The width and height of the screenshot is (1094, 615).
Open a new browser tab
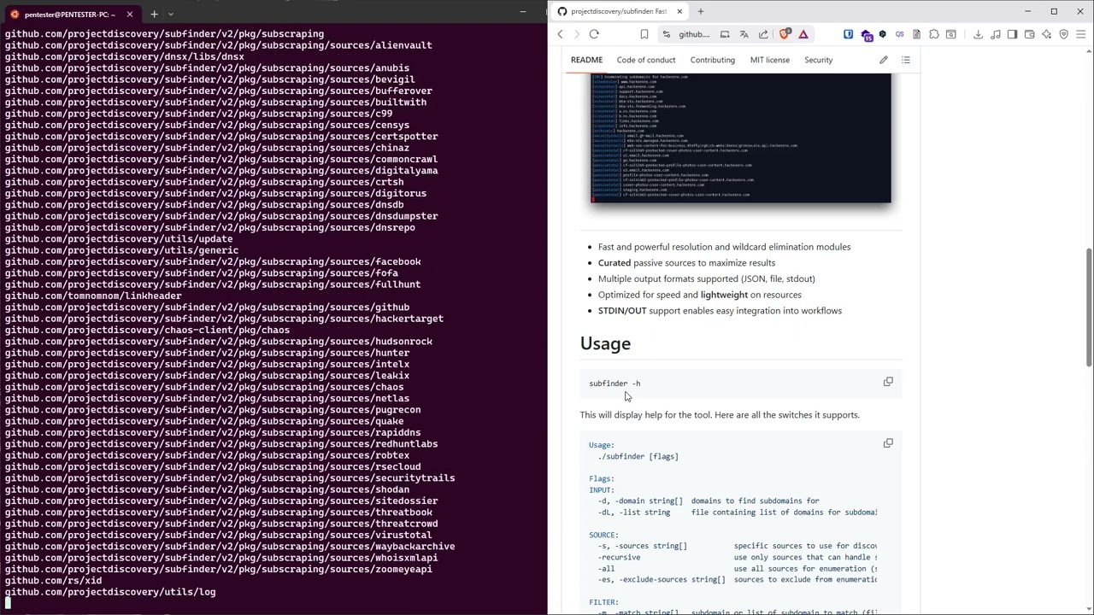(700, 11)
